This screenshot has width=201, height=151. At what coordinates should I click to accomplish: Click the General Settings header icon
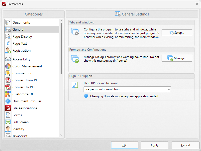coord(118,14)
